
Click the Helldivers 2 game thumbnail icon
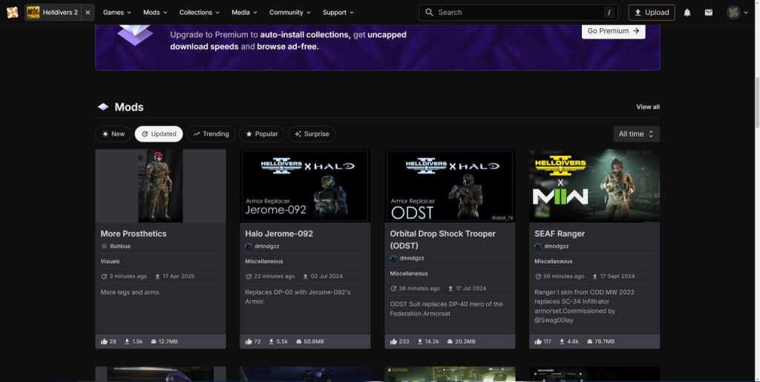[x=33, y=12]
